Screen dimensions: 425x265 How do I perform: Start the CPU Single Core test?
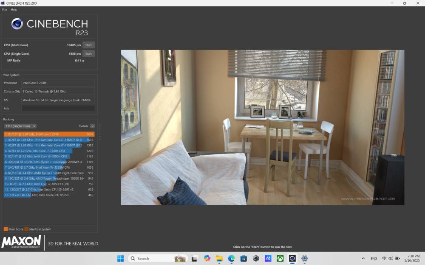[x=88, y=54]
